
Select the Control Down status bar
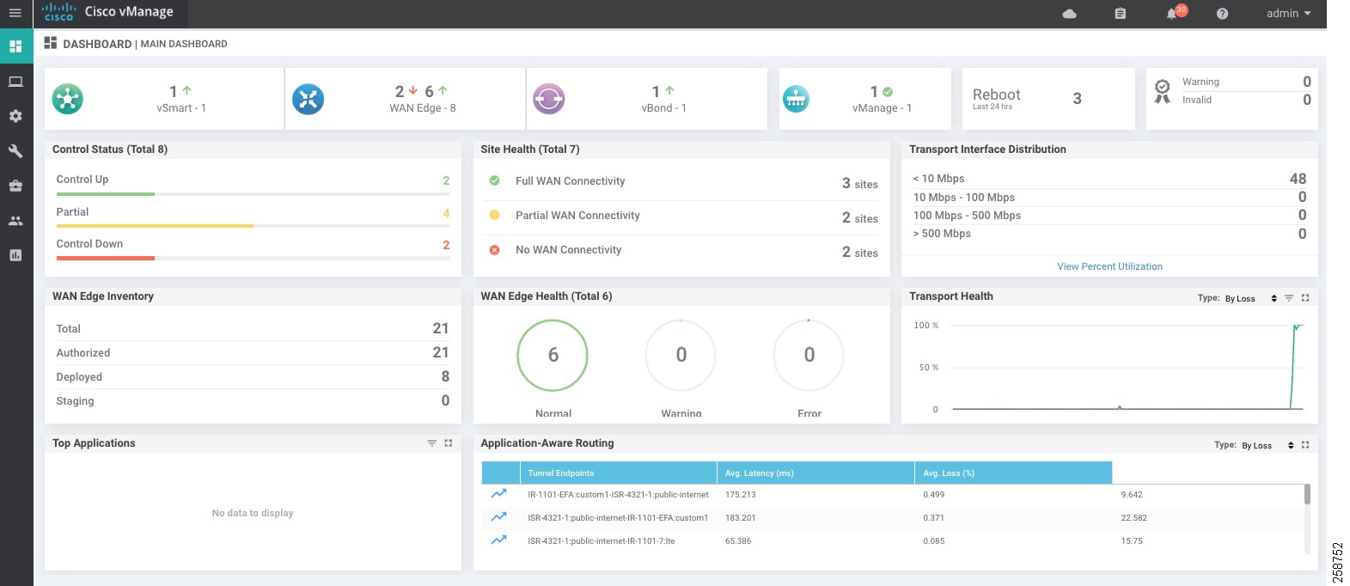254,258
